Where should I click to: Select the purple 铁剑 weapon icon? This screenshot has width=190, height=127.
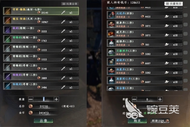pos(8,30)
